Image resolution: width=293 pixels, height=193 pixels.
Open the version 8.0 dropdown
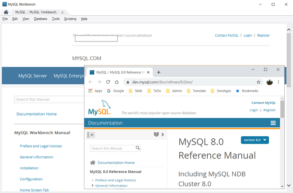(255, 140)
